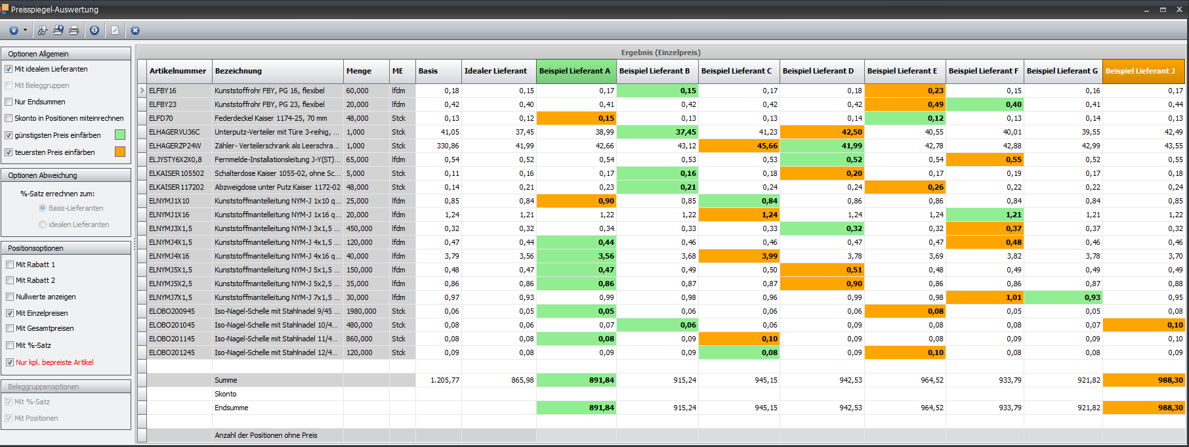Click the blue X close icon in toolbar
Screen dimensions: 1189x447
[x=135, y=30]
